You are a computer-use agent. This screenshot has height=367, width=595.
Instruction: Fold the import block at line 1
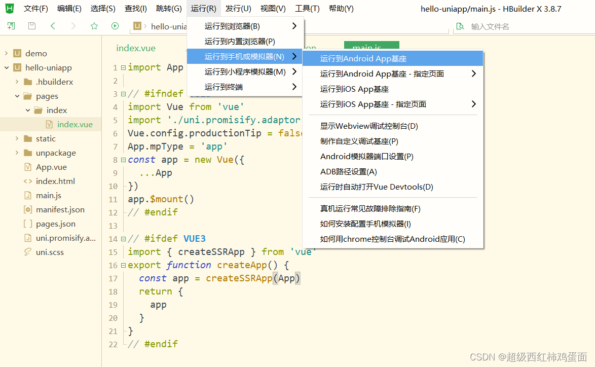123,67
